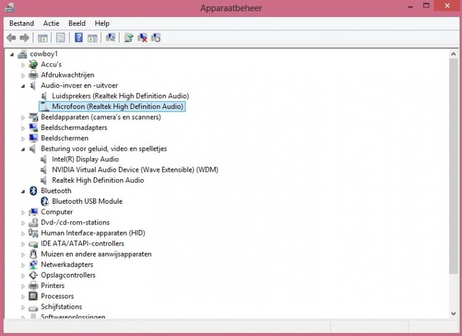Open the Bestand menu
Image resolution: width=462 pixels, height=336 pixels.
coord(22,23)
